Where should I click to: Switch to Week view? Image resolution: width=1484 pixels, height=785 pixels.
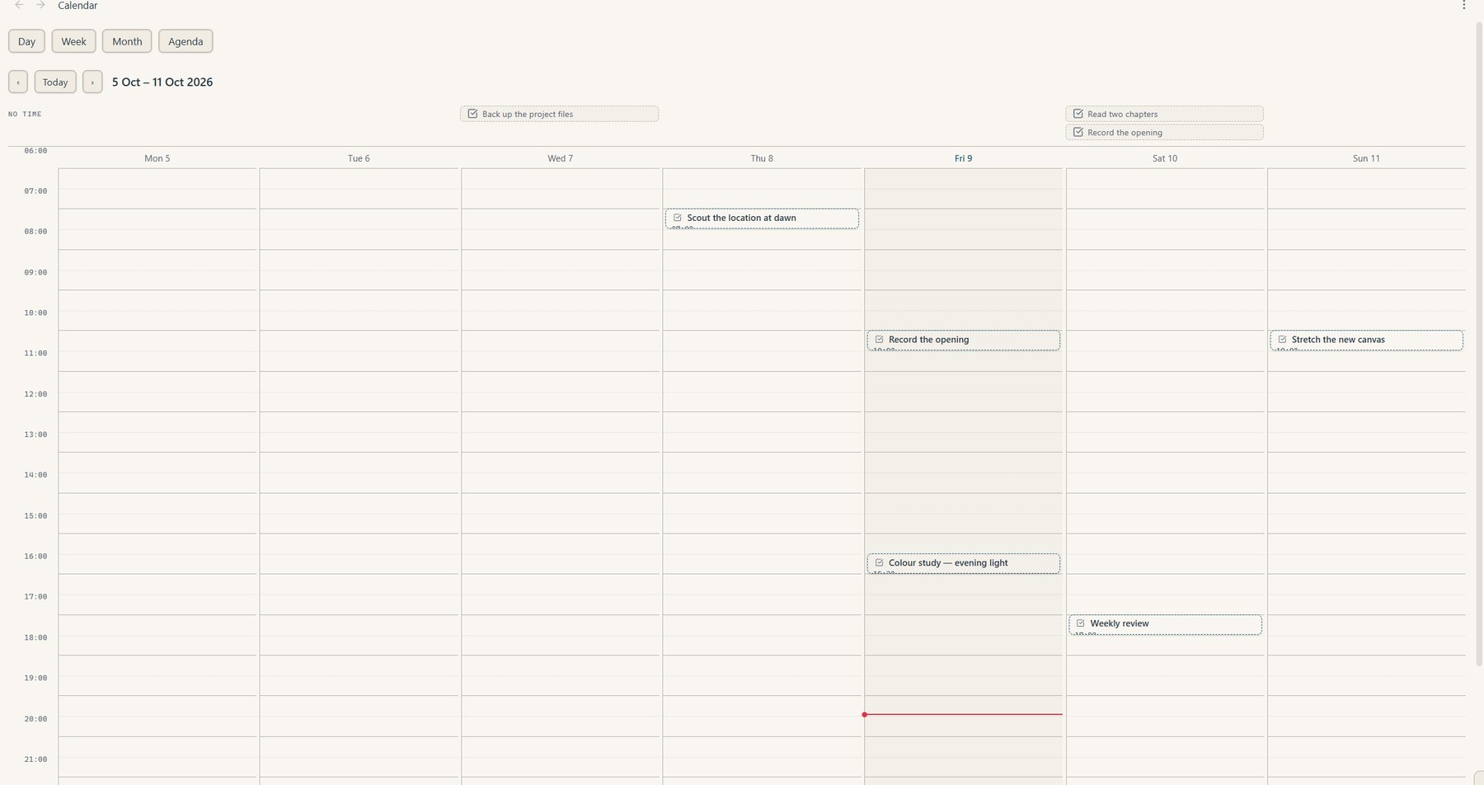(x=73, y=41)
